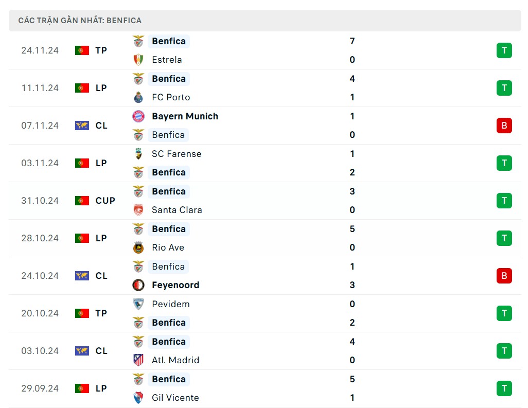Click the Atl. Madrid crest
The width and height of the screenshot is (528, 408).
138,360
